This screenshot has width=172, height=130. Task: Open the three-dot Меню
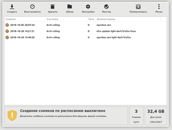tap(159, 7)
